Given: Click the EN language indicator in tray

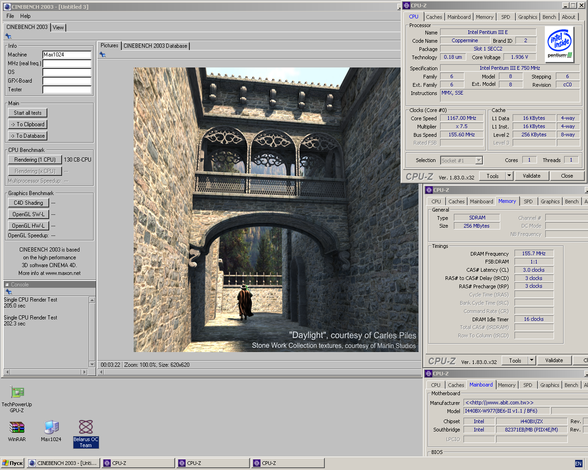Looking at the screenshot, I should point(578,464).
